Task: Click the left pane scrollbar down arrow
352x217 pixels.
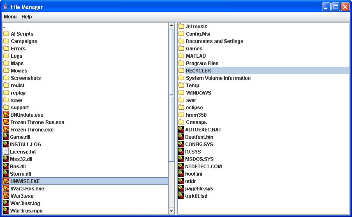Action: click(171, 211)
